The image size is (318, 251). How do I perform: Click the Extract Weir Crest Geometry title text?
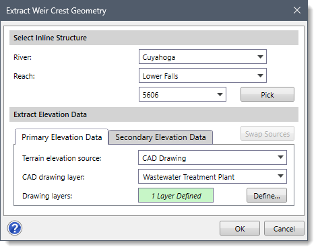pos(56,11)
